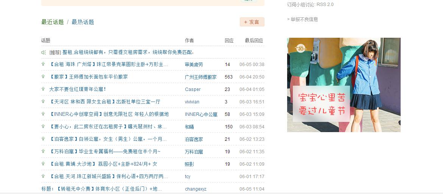Click the pin arrow beside 天河.珠江新城兴盛路 post
The height and width of the screenshot is (194, 443).
point(43,176)
